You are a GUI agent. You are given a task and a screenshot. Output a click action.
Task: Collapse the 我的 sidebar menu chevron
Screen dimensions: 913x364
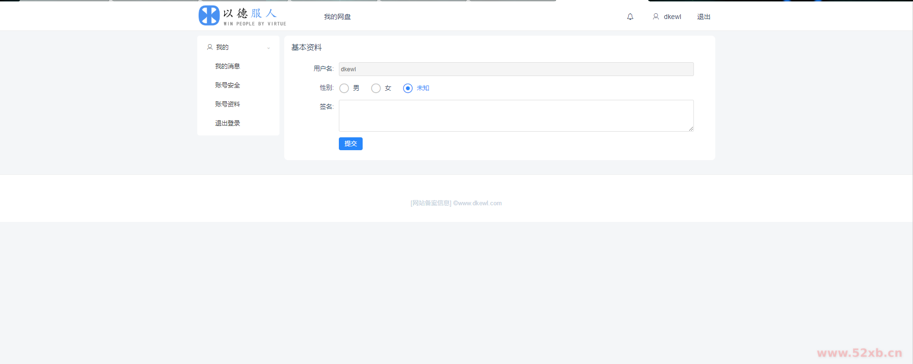269,48
